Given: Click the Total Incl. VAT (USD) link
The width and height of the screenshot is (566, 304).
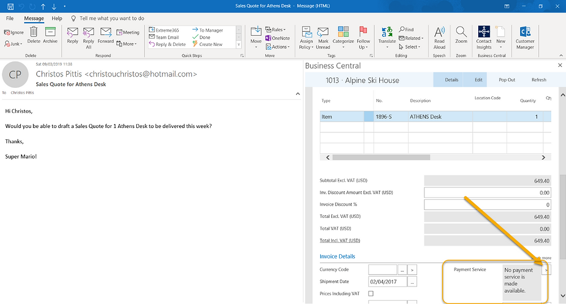Looking at the screenshot, I should (340, 241).
